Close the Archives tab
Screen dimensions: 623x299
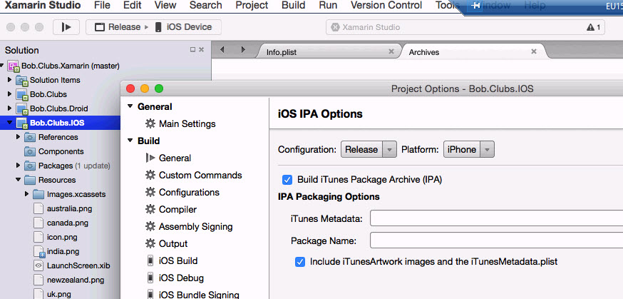tap(534, 51)
